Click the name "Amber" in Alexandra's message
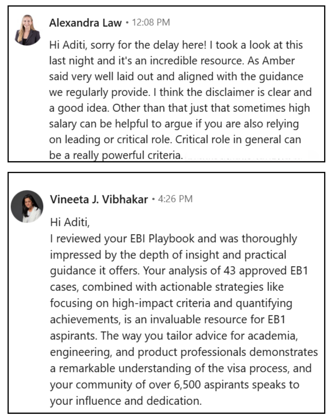Image resolution: width=333 pixels, height=417 pixels. (278, 61)
